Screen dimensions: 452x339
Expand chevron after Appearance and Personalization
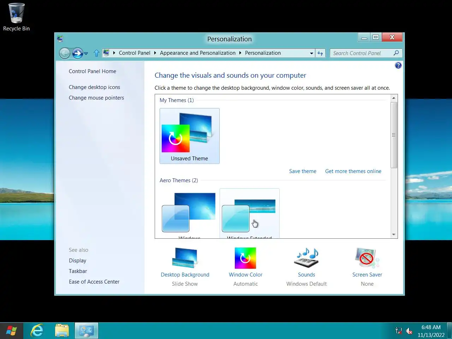(240, 53)
